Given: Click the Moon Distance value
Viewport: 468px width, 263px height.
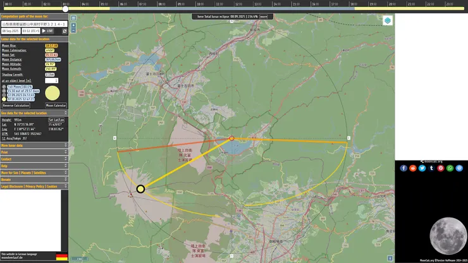Looking at the screenshot, I should click(x=53, y=59).
